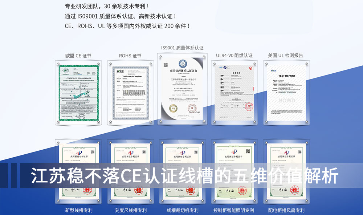
Task: Select the 配电柜排风扇专利 caption text
Action: pyautogui.click(x=286, y=210)
